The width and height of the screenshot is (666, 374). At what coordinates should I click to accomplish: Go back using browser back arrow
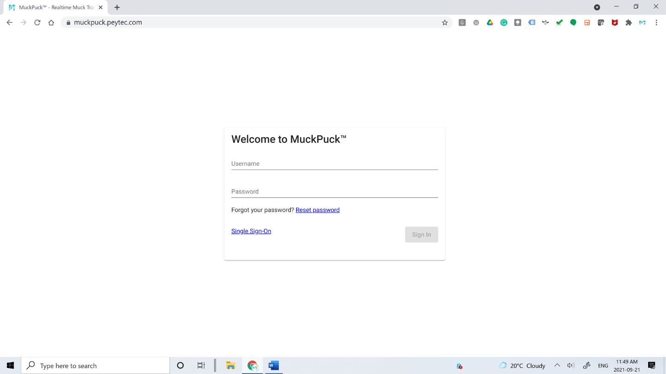[10, 22]
